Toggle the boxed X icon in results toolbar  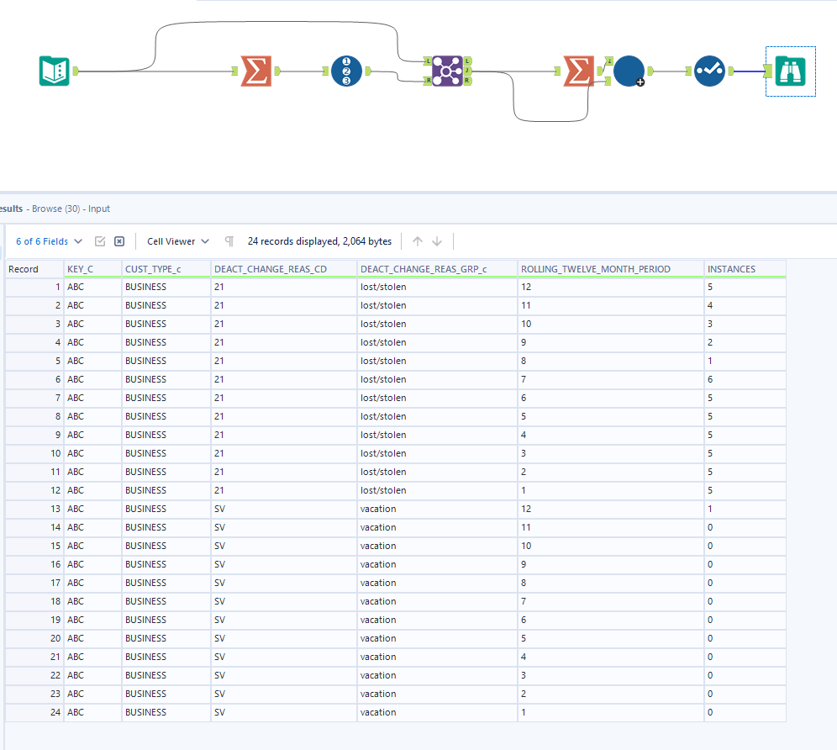click(x=119, y=241)
